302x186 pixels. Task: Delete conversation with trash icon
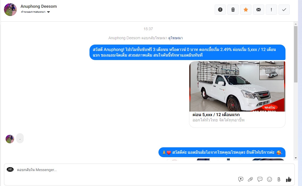tap(233, 10)
